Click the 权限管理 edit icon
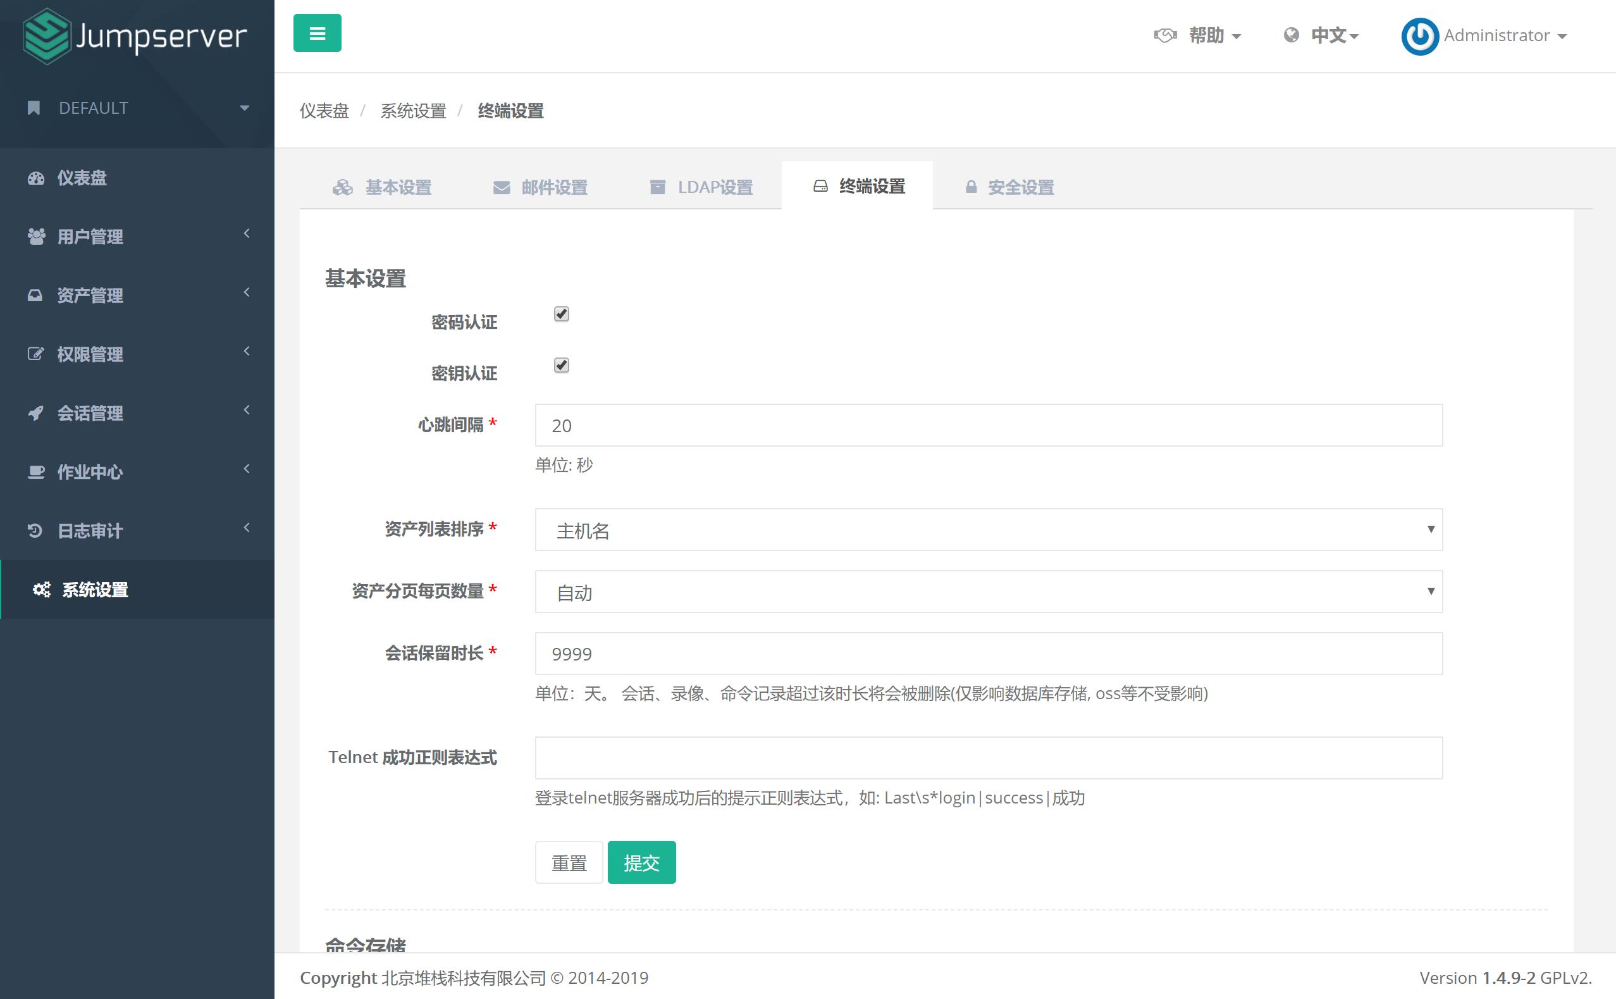The height and width of the screenshot is (999, 1616). tap(35, 354)
